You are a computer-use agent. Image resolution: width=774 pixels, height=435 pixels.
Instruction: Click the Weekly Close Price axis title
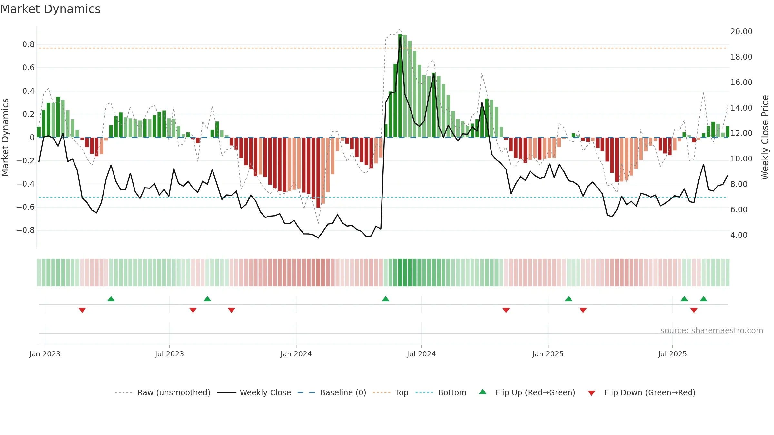pos(765,137)
